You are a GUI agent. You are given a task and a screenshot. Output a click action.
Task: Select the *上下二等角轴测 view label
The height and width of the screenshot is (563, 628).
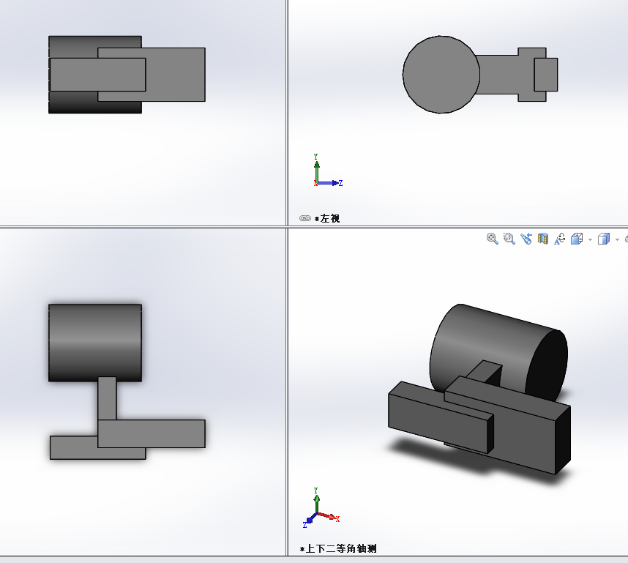click(338, 548)
